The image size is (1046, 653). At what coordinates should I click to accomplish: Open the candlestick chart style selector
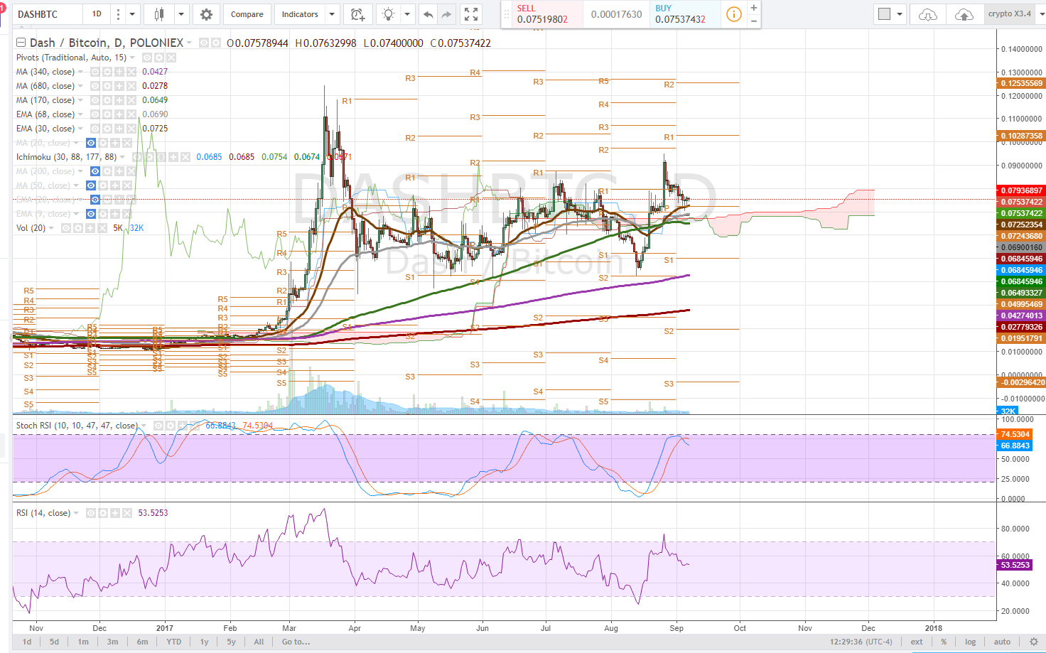pos(158,14)
